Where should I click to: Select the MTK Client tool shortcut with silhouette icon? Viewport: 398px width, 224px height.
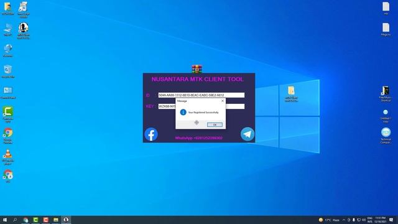(x=24, y=30)
